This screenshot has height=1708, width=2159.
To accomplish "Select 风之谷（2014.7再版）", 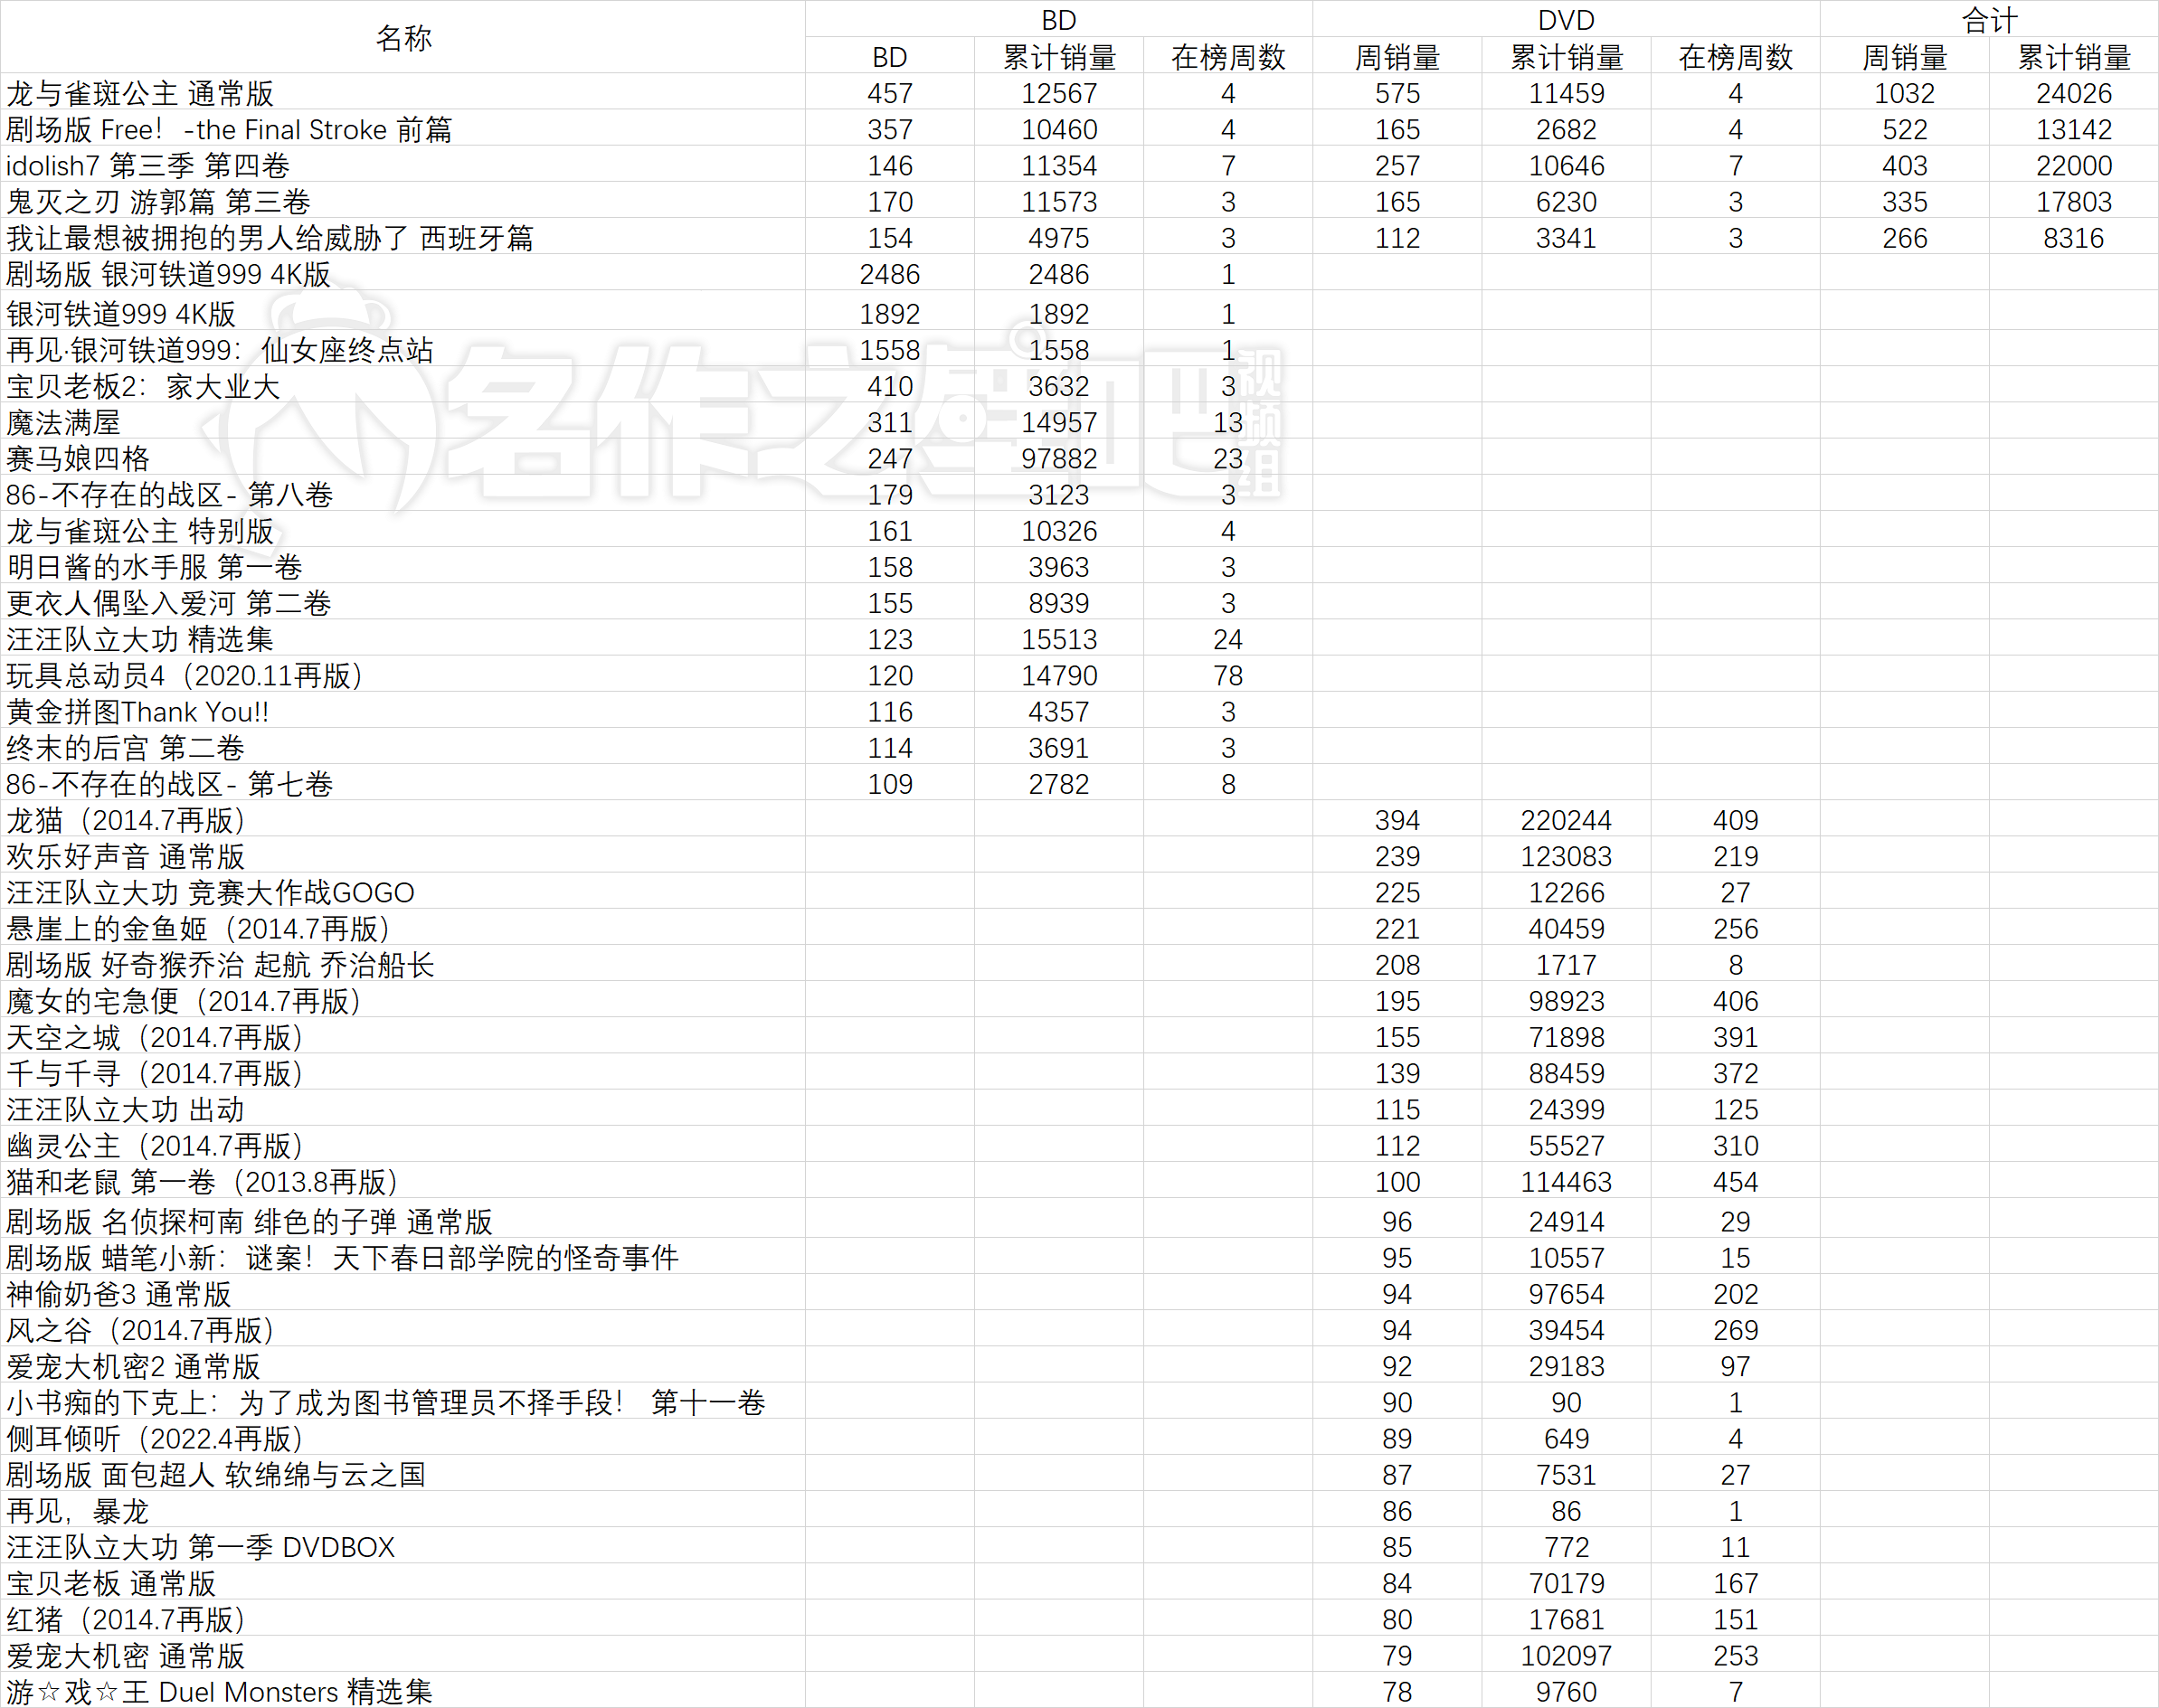I will click(143, 1330).
